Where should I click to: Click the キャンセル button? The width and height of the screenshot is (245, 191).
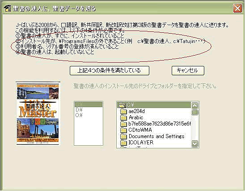(188, 70)
